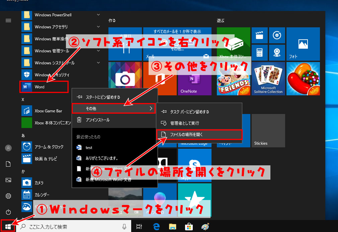Expand the Windows アクセサリ folder

pos(98,27)
